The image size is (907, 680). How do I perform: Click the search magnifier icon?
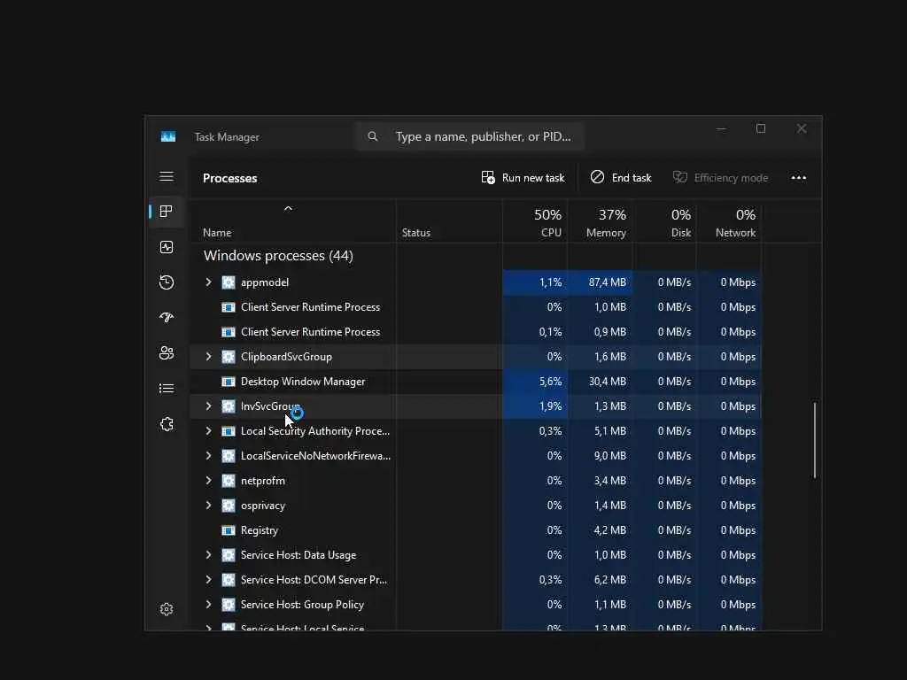tap(373, 136)
